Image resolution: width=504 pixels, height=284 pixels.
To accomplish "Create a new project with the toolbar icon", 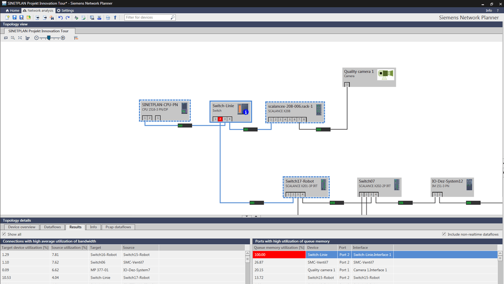I will (x=8, y=17).
